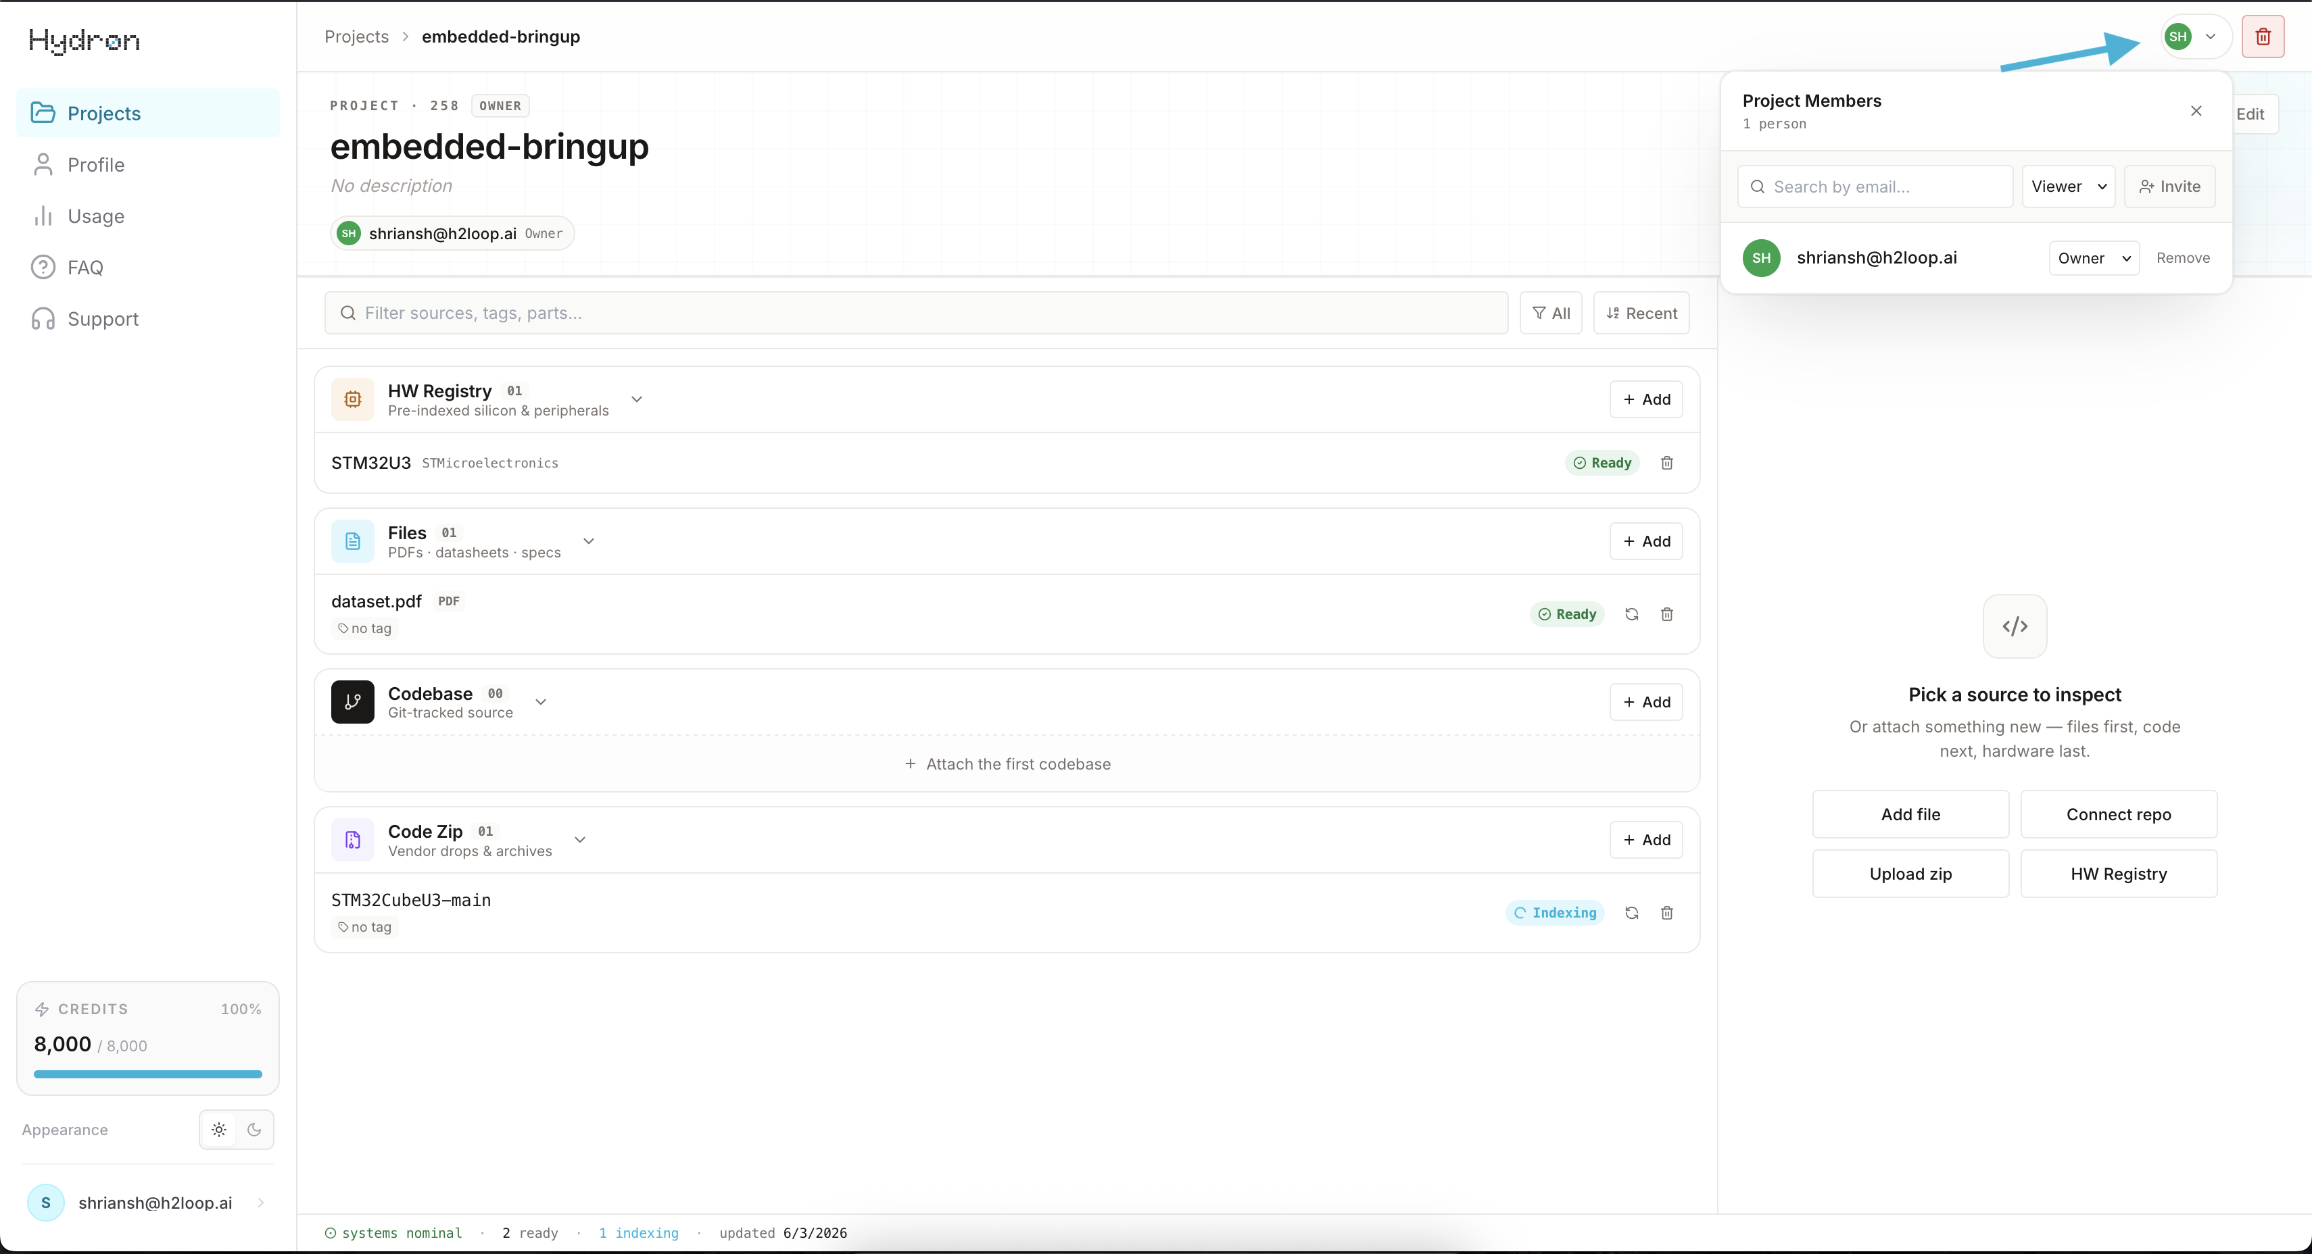Collapse the Codebase section chevron

click(540, 701)
